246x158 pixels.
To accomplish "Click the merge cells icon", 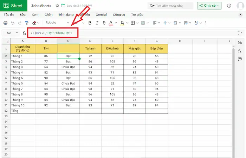I will [x=143, y=23].
